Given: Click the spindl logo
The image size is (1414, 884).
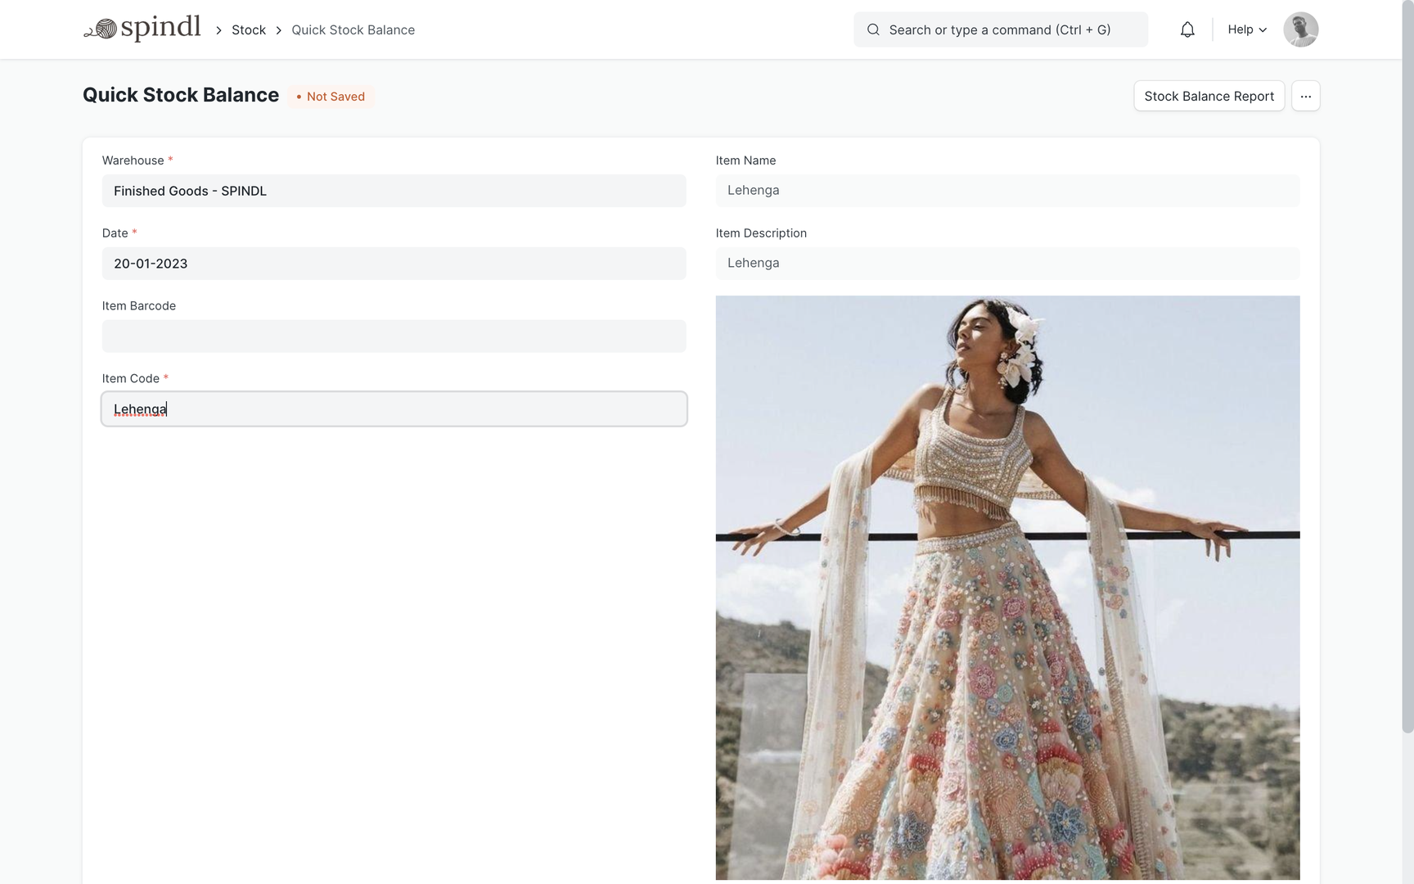Looking at the screenshot, I should pyautogui.click(x=142, y=29).
